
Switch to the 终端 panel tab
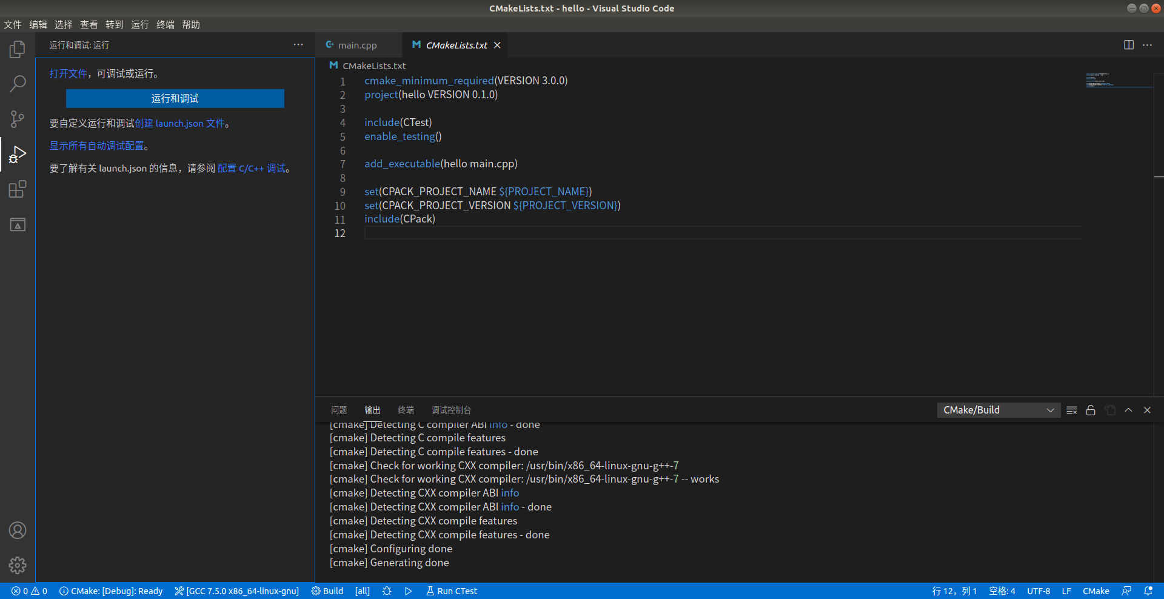(406, 410)
